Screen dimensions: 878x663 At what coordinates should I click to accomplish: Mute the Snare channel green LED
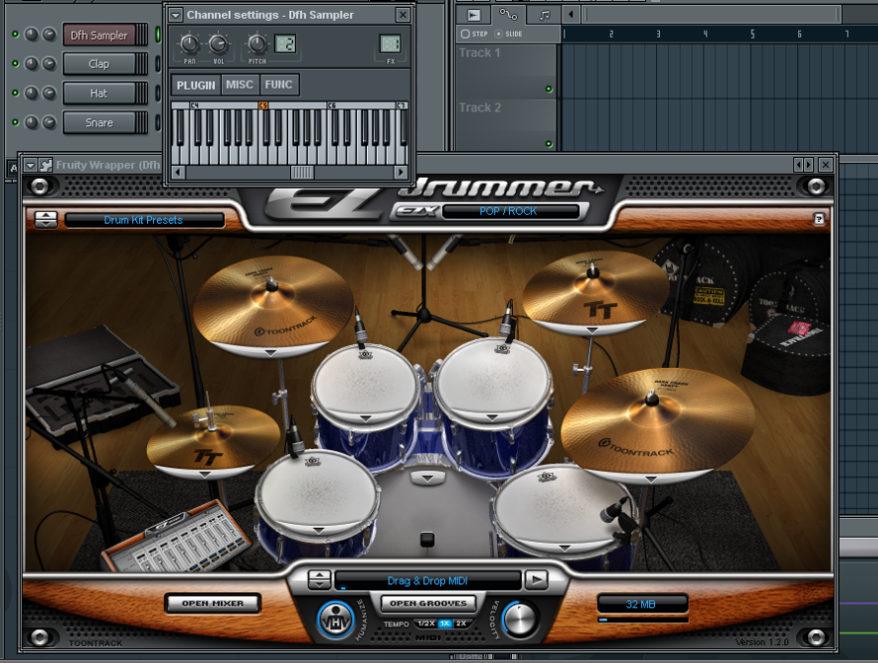15,122
